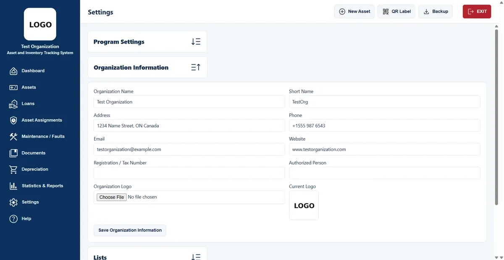The width and height of the screenshot is (504, 260).
Task: Click Save Organization Information button
Action: click(130, 230)
